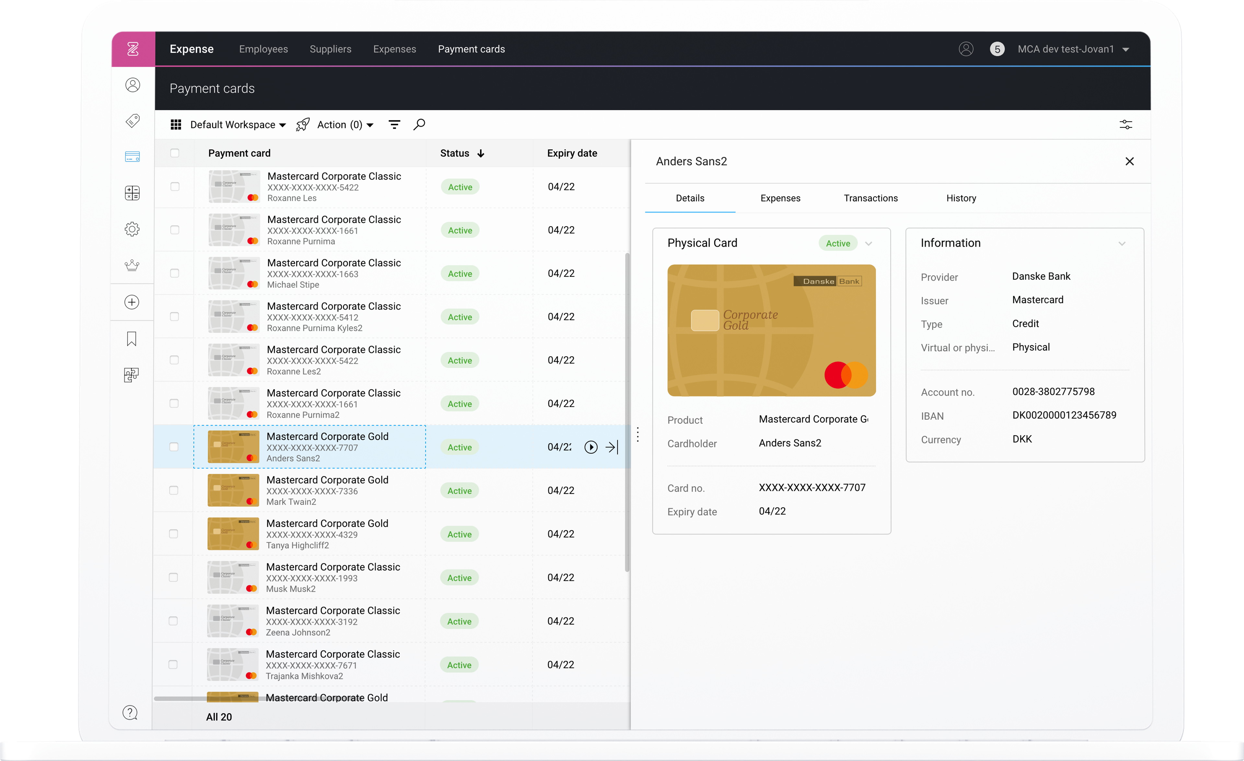The height and width of the screenshot is (761, 1244).
Task: Open the Default Workspace dropdown
Action: 238,124
